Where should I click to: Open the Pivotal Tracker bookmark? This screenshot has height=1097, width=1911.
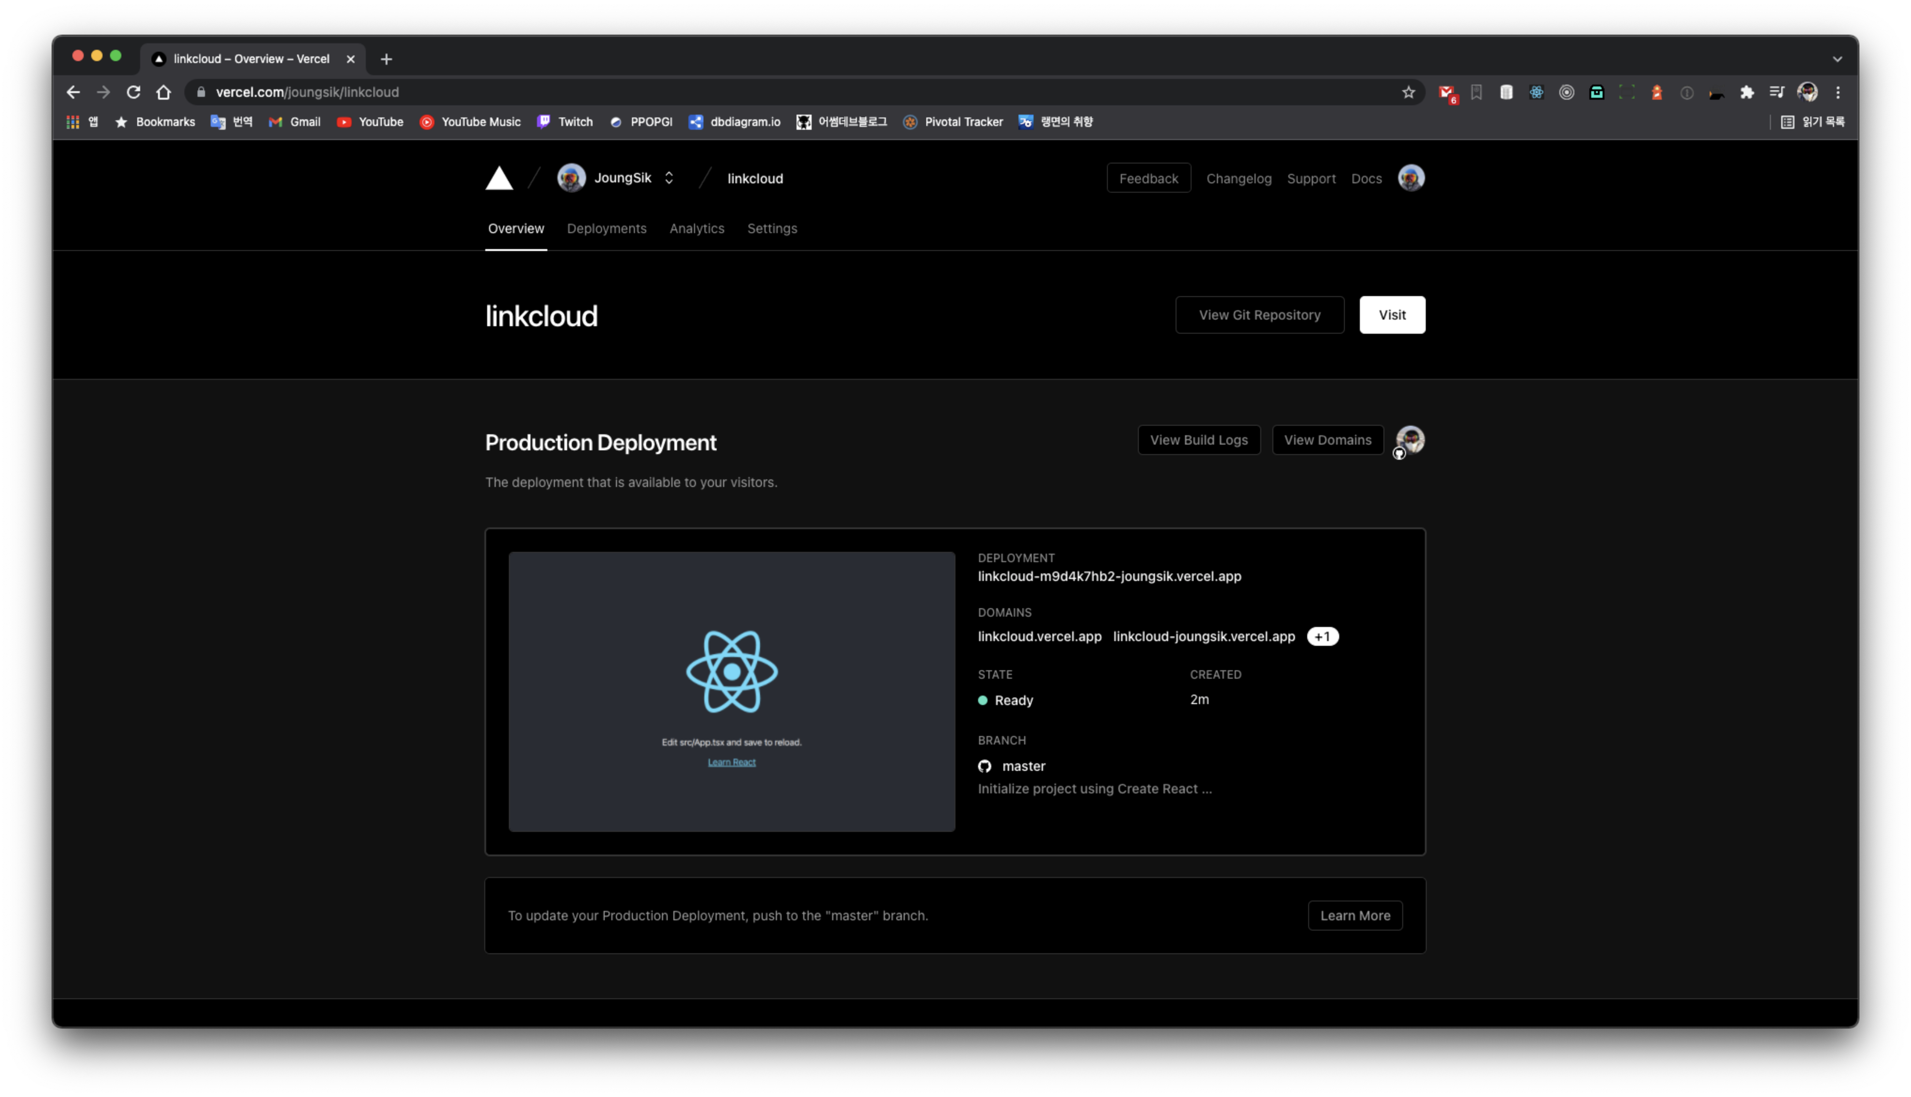953,122
